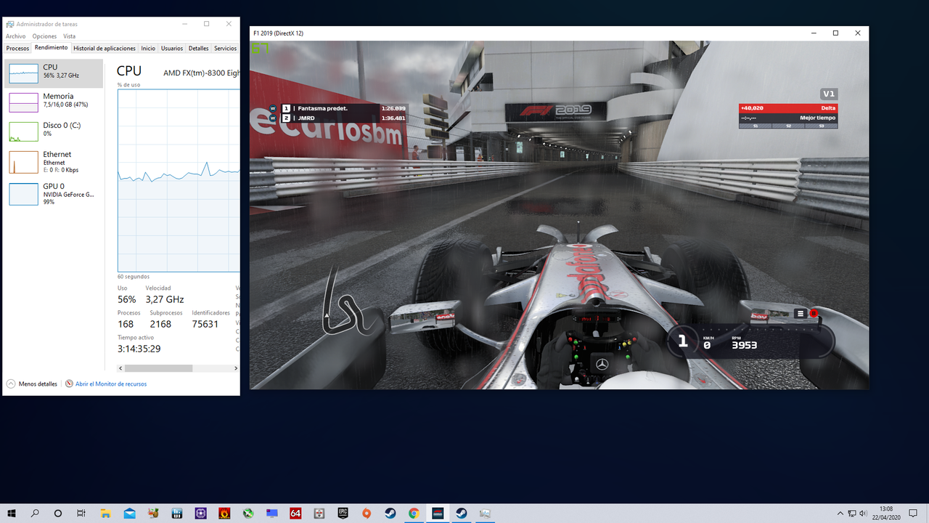The image size is (929, 523).
Task: Open Epic Games Launcher from taskbar
Action: (x=343, y=513)
